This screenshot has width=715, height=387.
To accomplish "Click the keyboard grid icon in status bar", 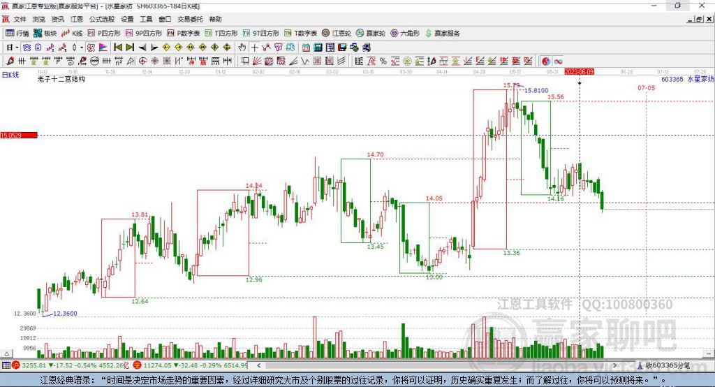I will tap(6, 365).
